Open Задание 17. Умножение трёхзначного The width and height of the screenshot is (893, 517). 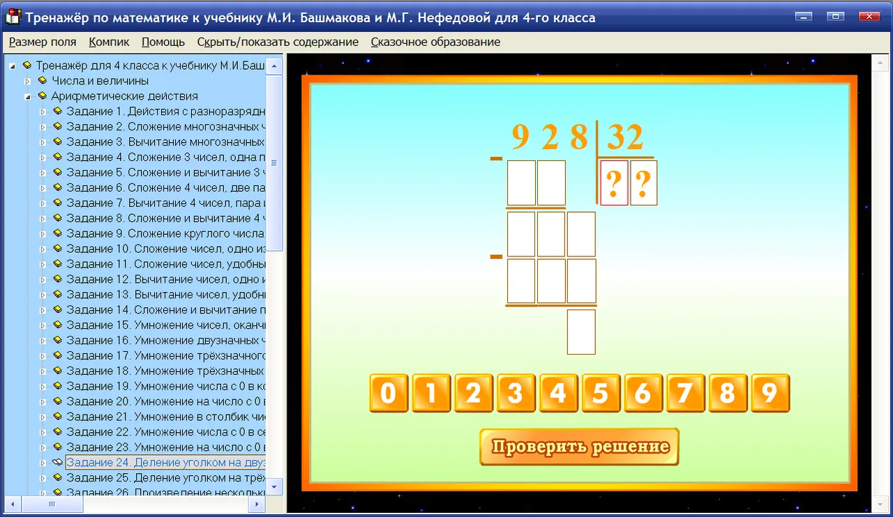click(x=167, y=355)
